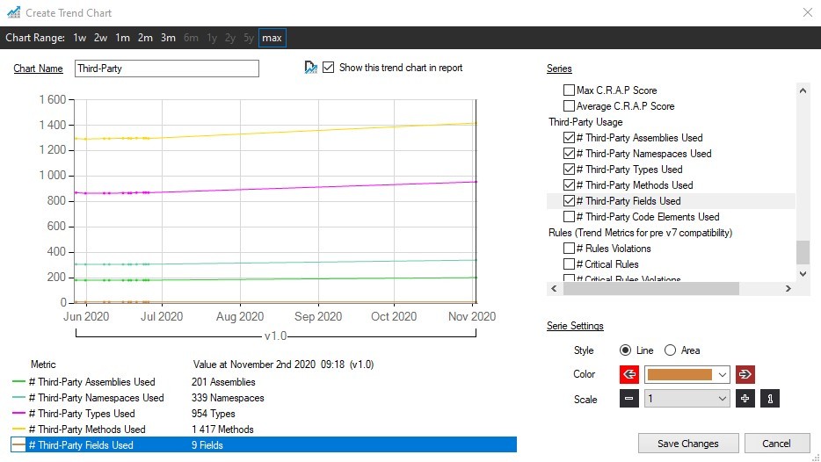Reset scale with the 1 button
821x462 pixels.
tap(770, 399)
